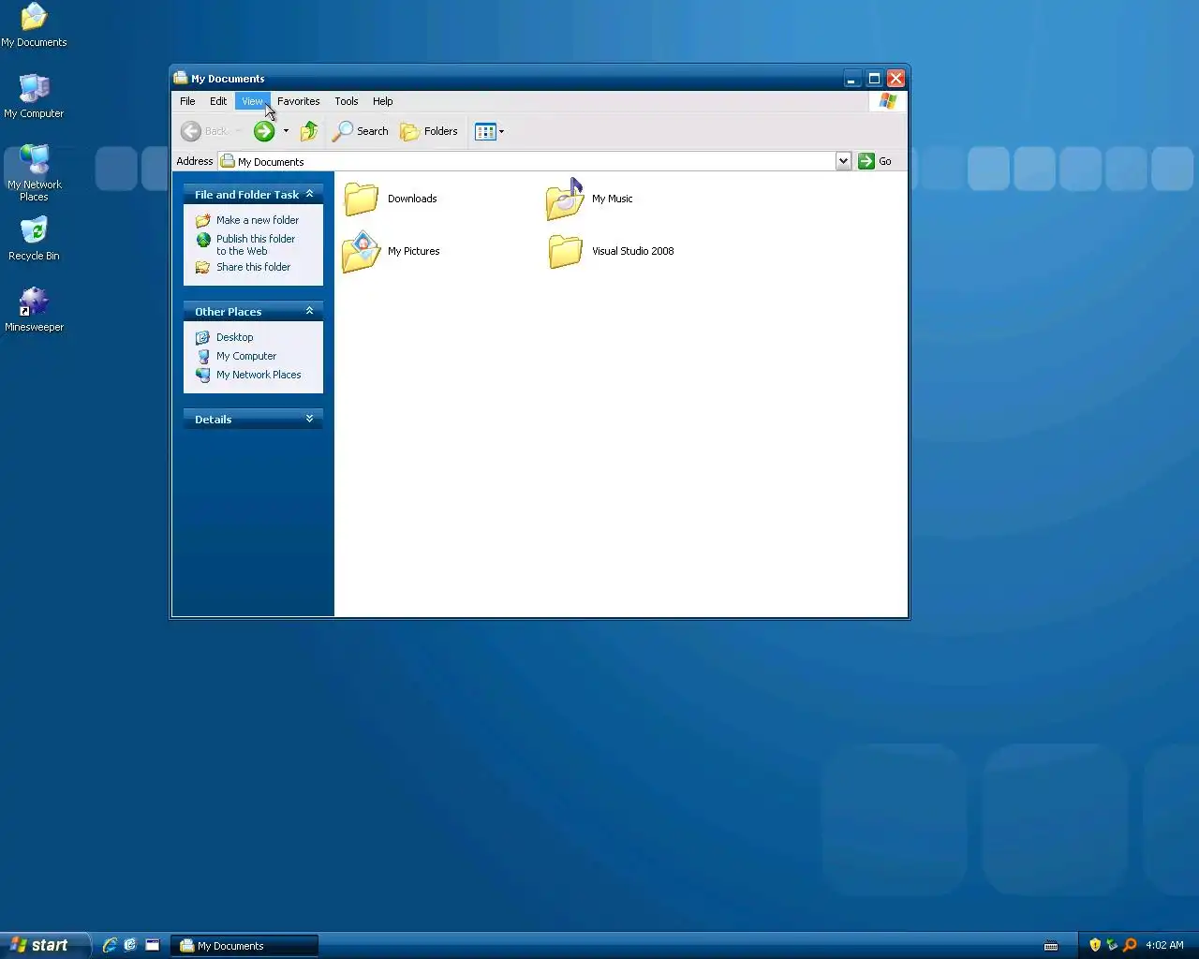1199x959 pixels.
Task: Click the Make a new folder icon
Action: pyautogui.click(x=202, y=220)
